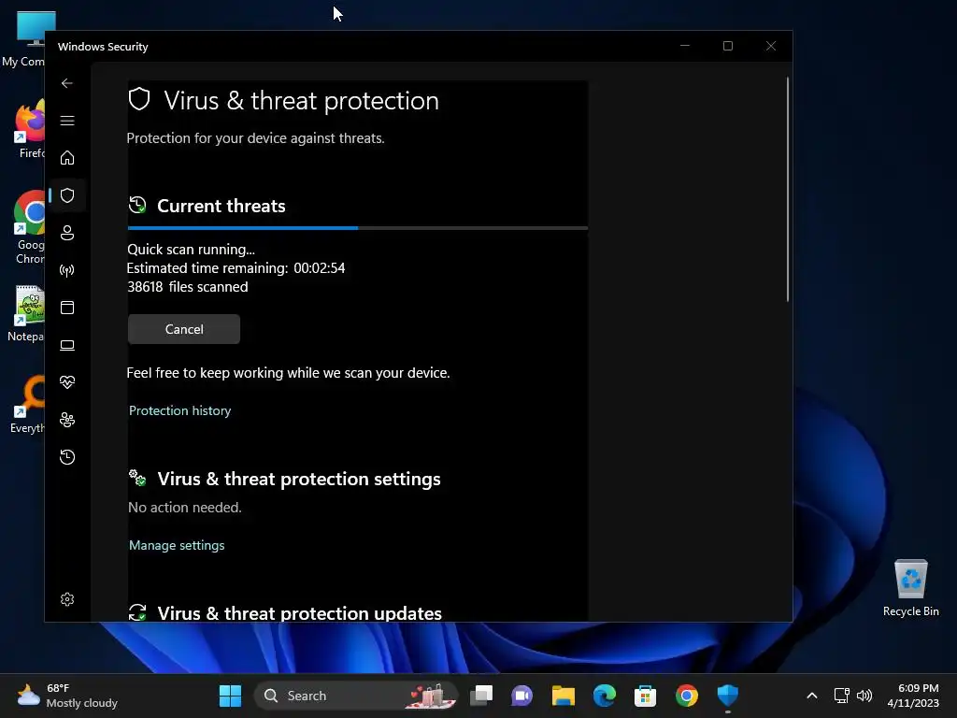Image resolution: width=957 pixels, height=718 pixels.
Task: Open Account protection in sidebar
Action: click(x=67, y=233)
